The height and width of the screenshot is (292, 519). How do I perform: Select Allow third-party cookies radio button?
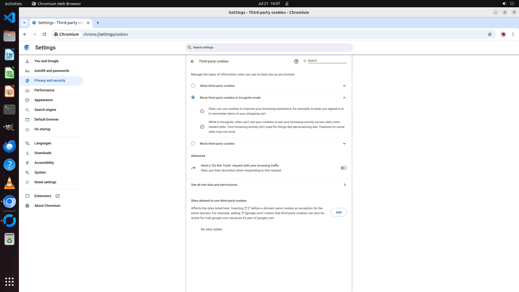click(193, 86)
